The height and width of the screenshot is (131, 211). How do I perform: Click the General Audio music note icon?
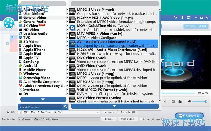click(x=20, y=22)
